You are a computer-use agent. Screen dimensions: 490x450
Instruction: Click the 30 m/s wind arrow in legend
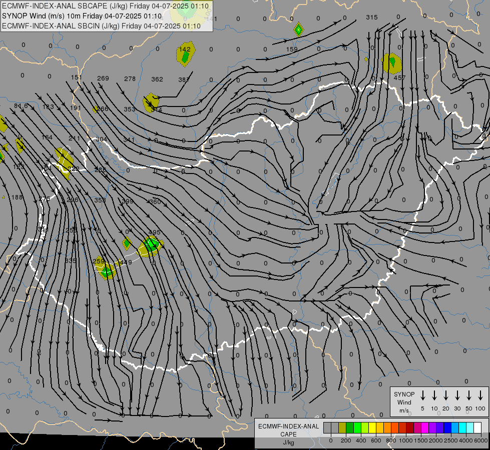(457, 395)
